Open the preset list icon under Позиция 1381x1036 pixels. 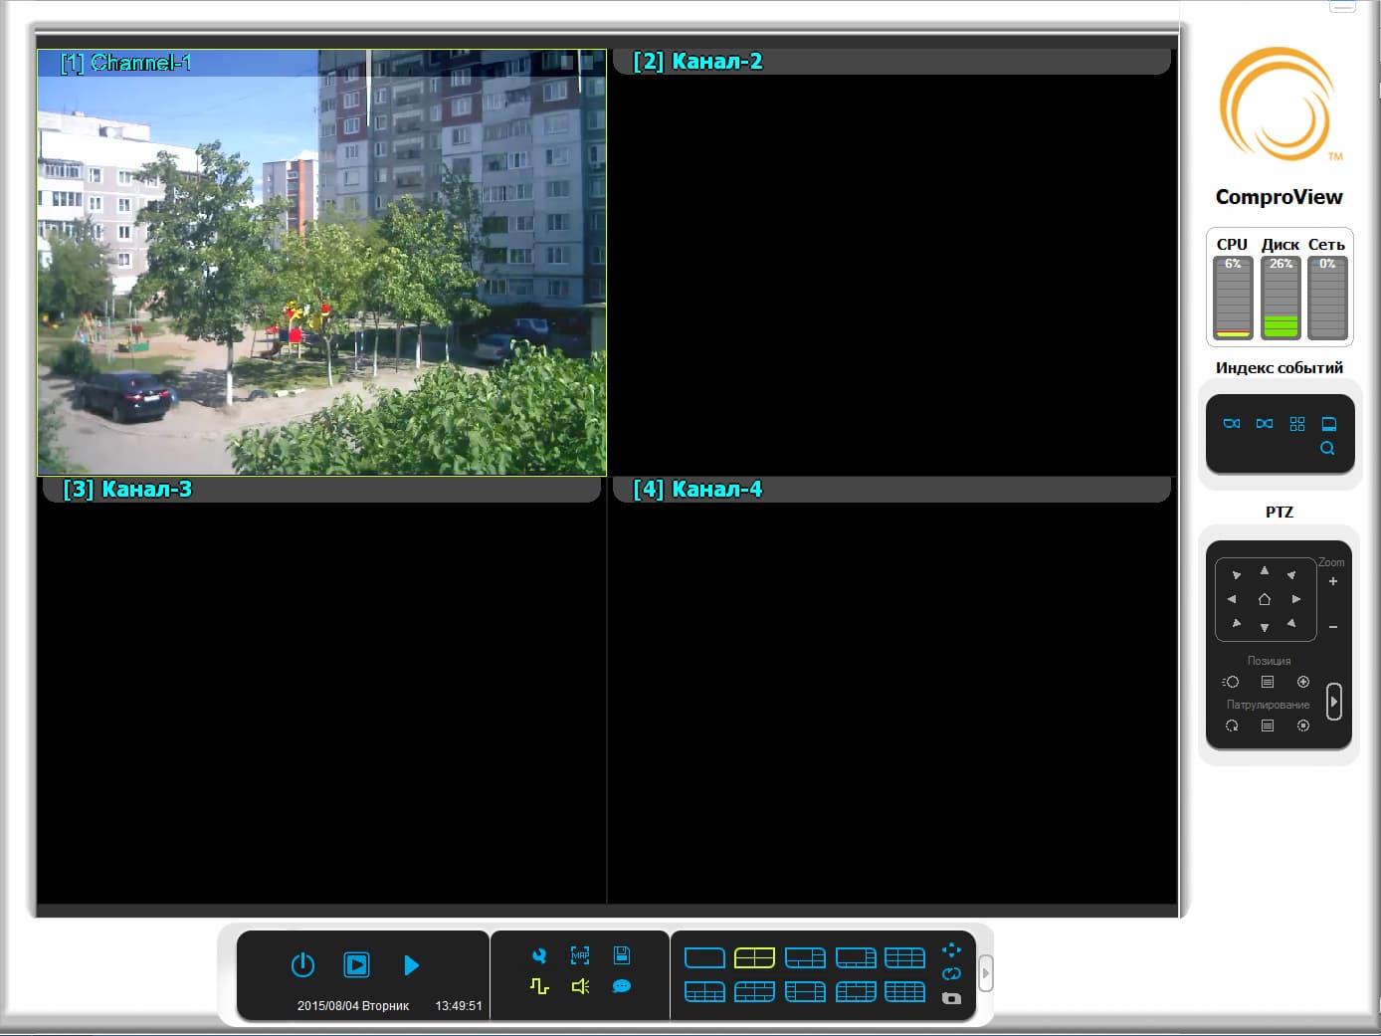[1268, 682]
